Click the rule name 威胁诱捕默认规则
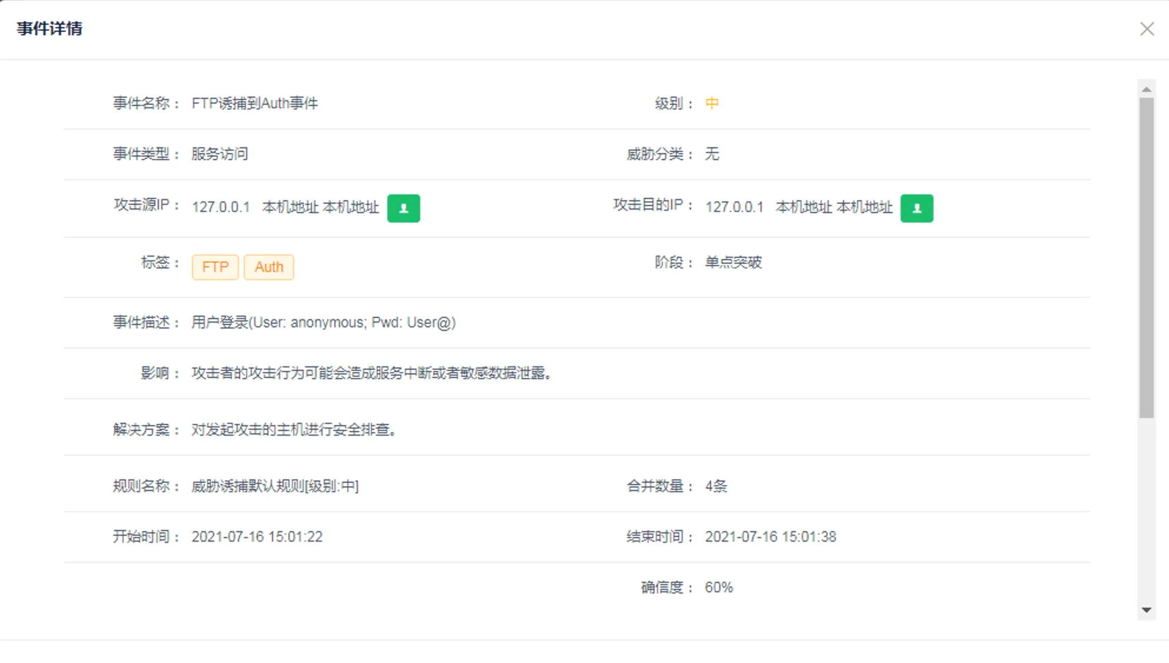This screenshot has height=663, width=1169. point(275,486)
